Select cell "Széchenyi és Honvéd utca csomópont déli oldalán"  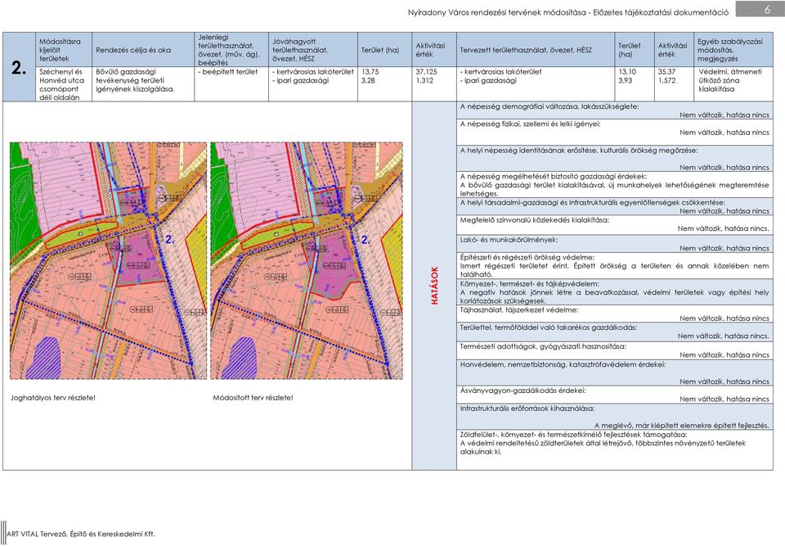tap(61, 85)
